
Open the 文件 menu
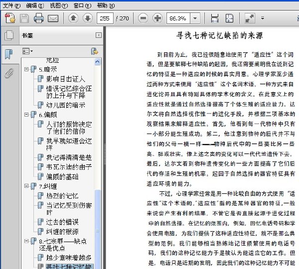point(11,5)
